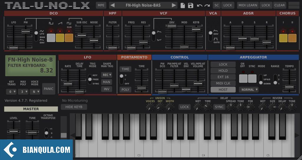Click the SC button
302x160 pixels.
coord(217,5)
